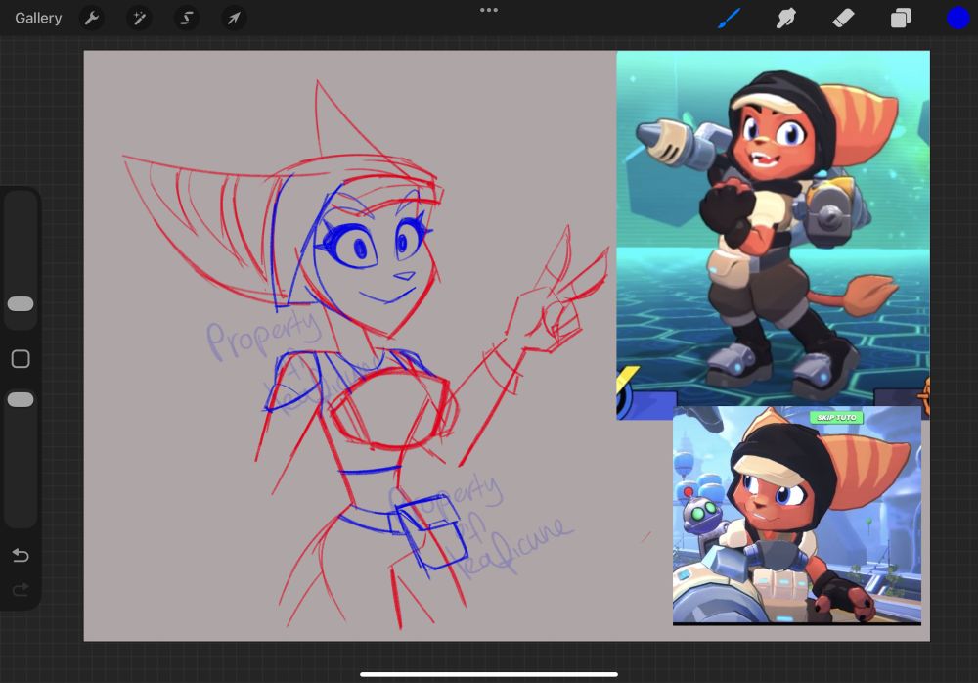Tap the square Modify button in sidebar
Image resolution: width=978 pixels, height=683 pixels.
click(x=21, y=359)
